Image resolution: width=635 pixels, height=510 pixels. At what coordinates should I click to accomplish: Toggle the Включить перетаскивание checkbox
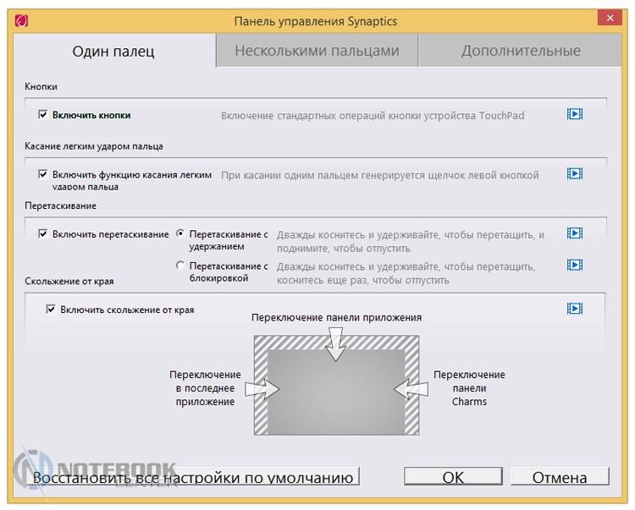(43, 233)
